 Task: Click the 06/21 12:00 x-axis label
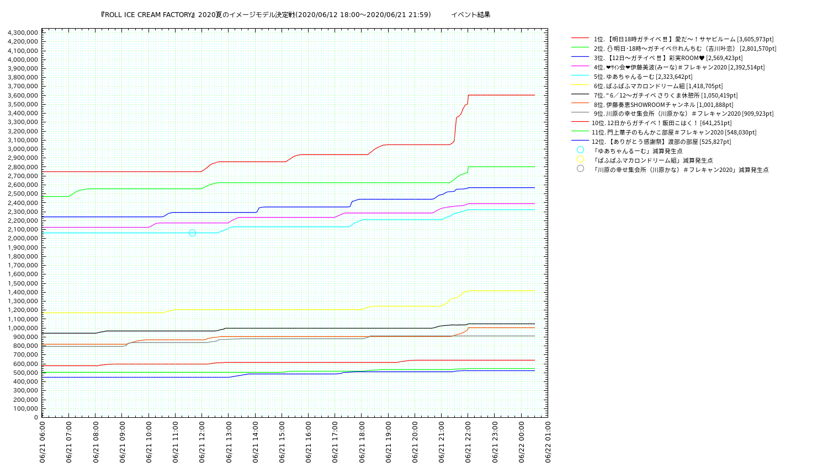pos(202,442)
